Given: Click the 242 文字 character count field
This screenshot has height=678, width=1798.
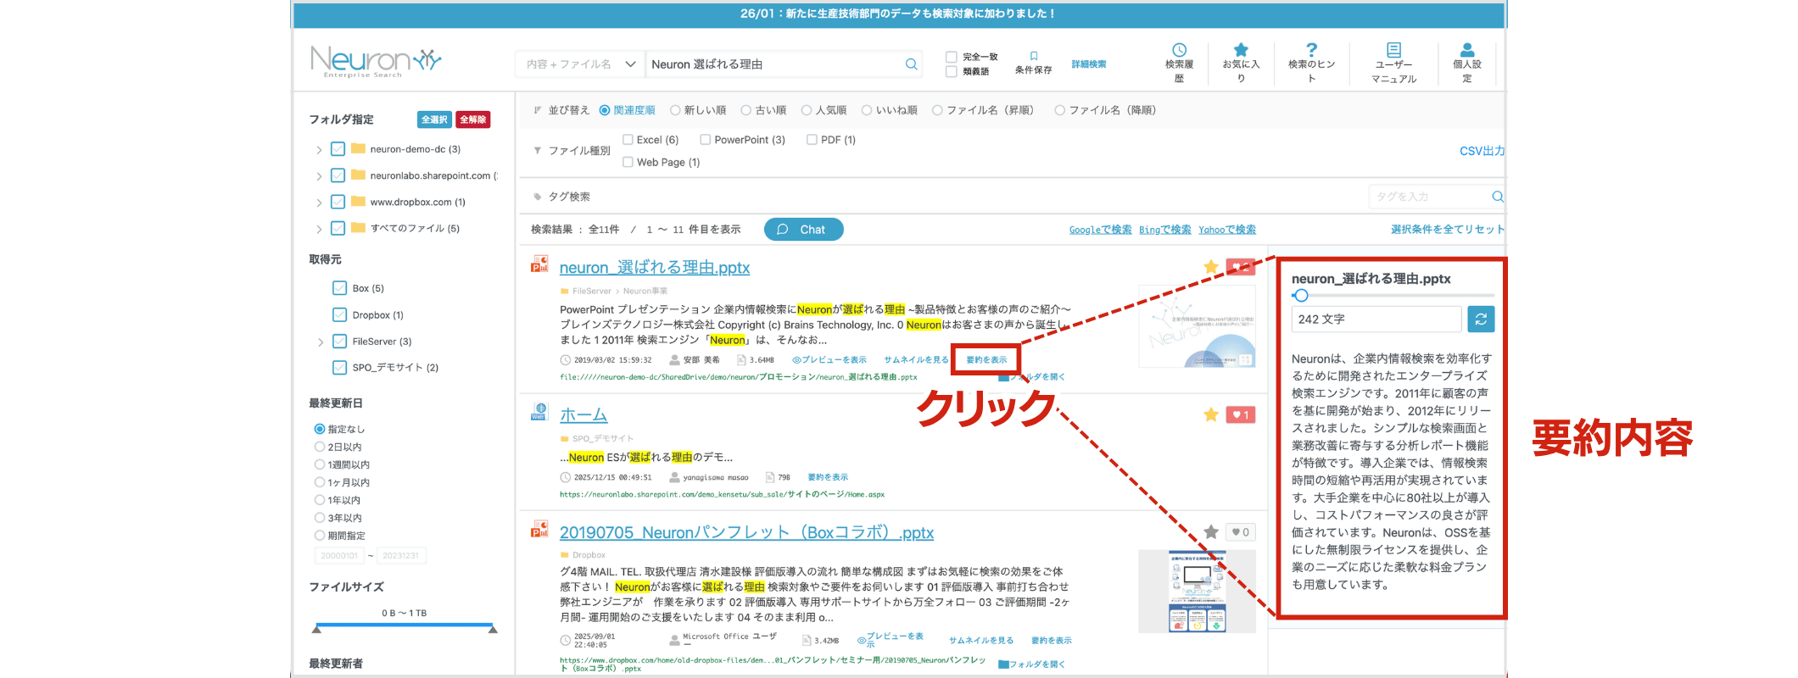Looking at the screenshot, I should click(x=1376, y=320).
